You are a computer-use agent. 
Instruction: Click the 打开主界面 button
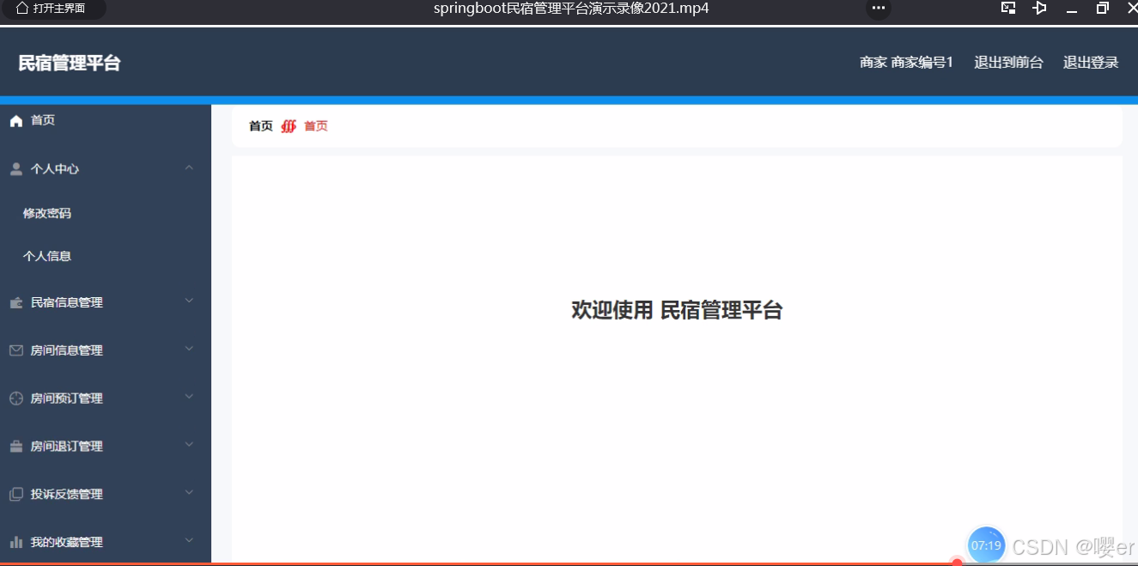53,9
